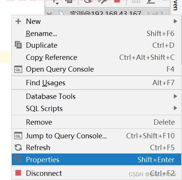Click the plus icon beside New

[18, 21]
